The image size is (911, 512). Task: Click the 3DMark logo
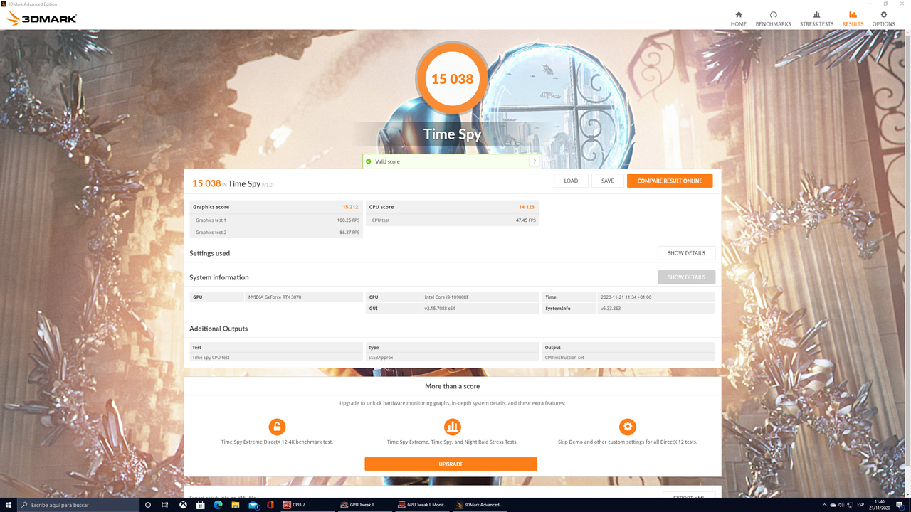pos(41,18)
